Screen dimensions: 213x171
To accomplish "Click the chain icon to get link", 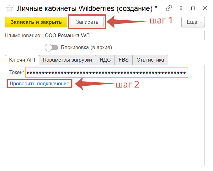I will click(169, 8).
